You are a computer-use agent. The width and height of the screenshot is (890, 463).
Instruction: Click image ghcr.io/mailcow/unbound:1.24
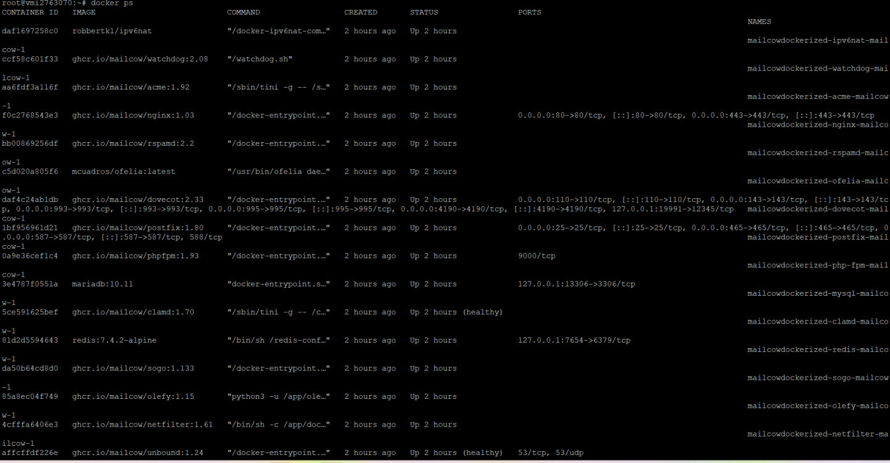[x=138, y=453]
